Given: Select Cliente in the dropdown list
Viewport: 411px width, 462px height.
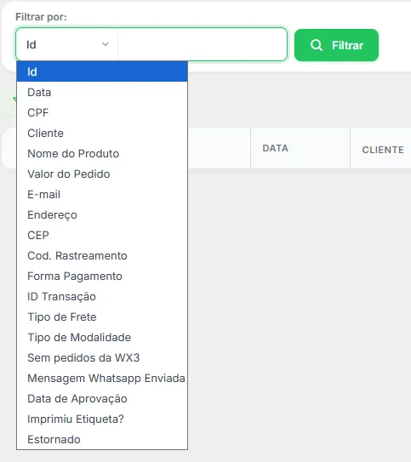Looking at the screenshot, I should tap(102, 134).
